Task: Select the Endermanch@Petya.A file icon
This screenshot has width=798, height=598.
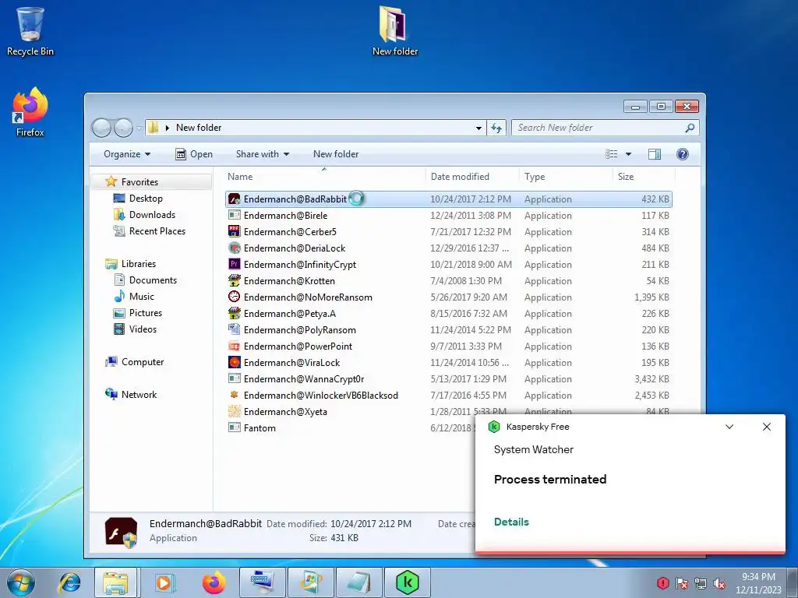Action: coord(234,313)
